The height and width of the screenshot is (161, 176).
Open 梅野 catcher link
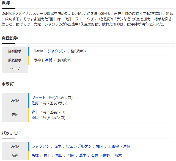(x=106, y=155)
